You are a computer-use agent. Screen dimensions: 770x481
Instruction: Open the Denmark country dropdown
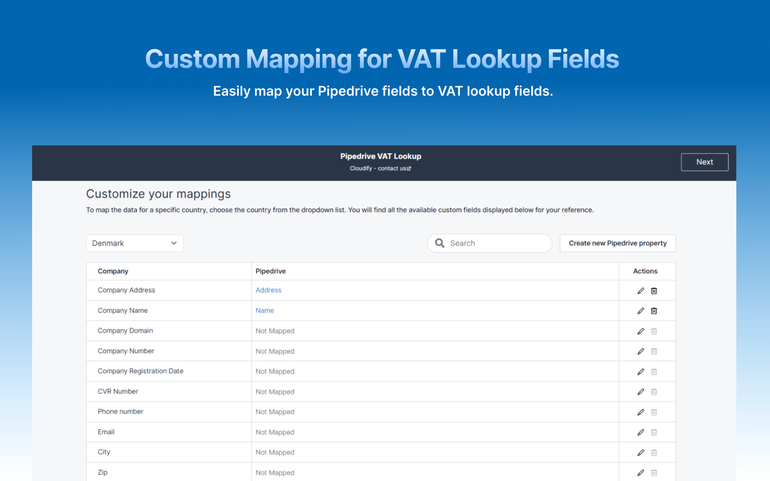tap(135, 243)
